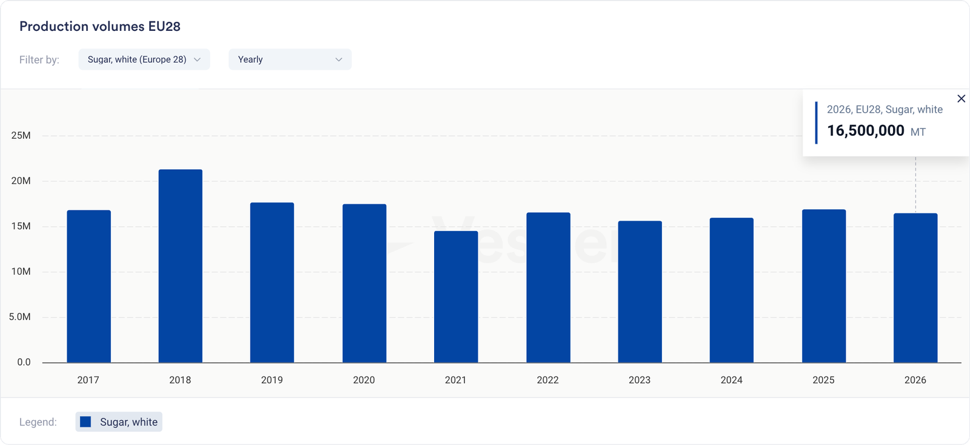Select the 2025 bar in chart
This screenshot has height=445, width=970.
point(823,286)
